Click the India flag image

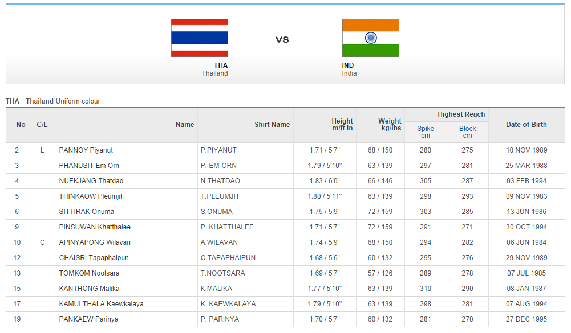click(x=371, y=38)
